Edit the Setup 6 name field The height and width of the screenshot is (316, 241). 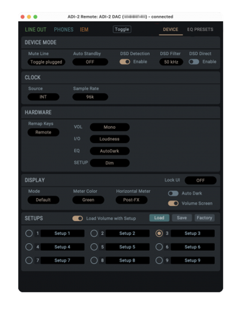[x=193, y=247]
